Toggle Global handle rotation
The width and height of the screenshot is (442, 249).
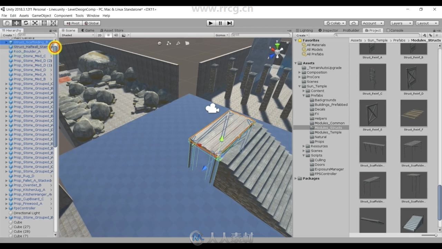pos(92,23)
